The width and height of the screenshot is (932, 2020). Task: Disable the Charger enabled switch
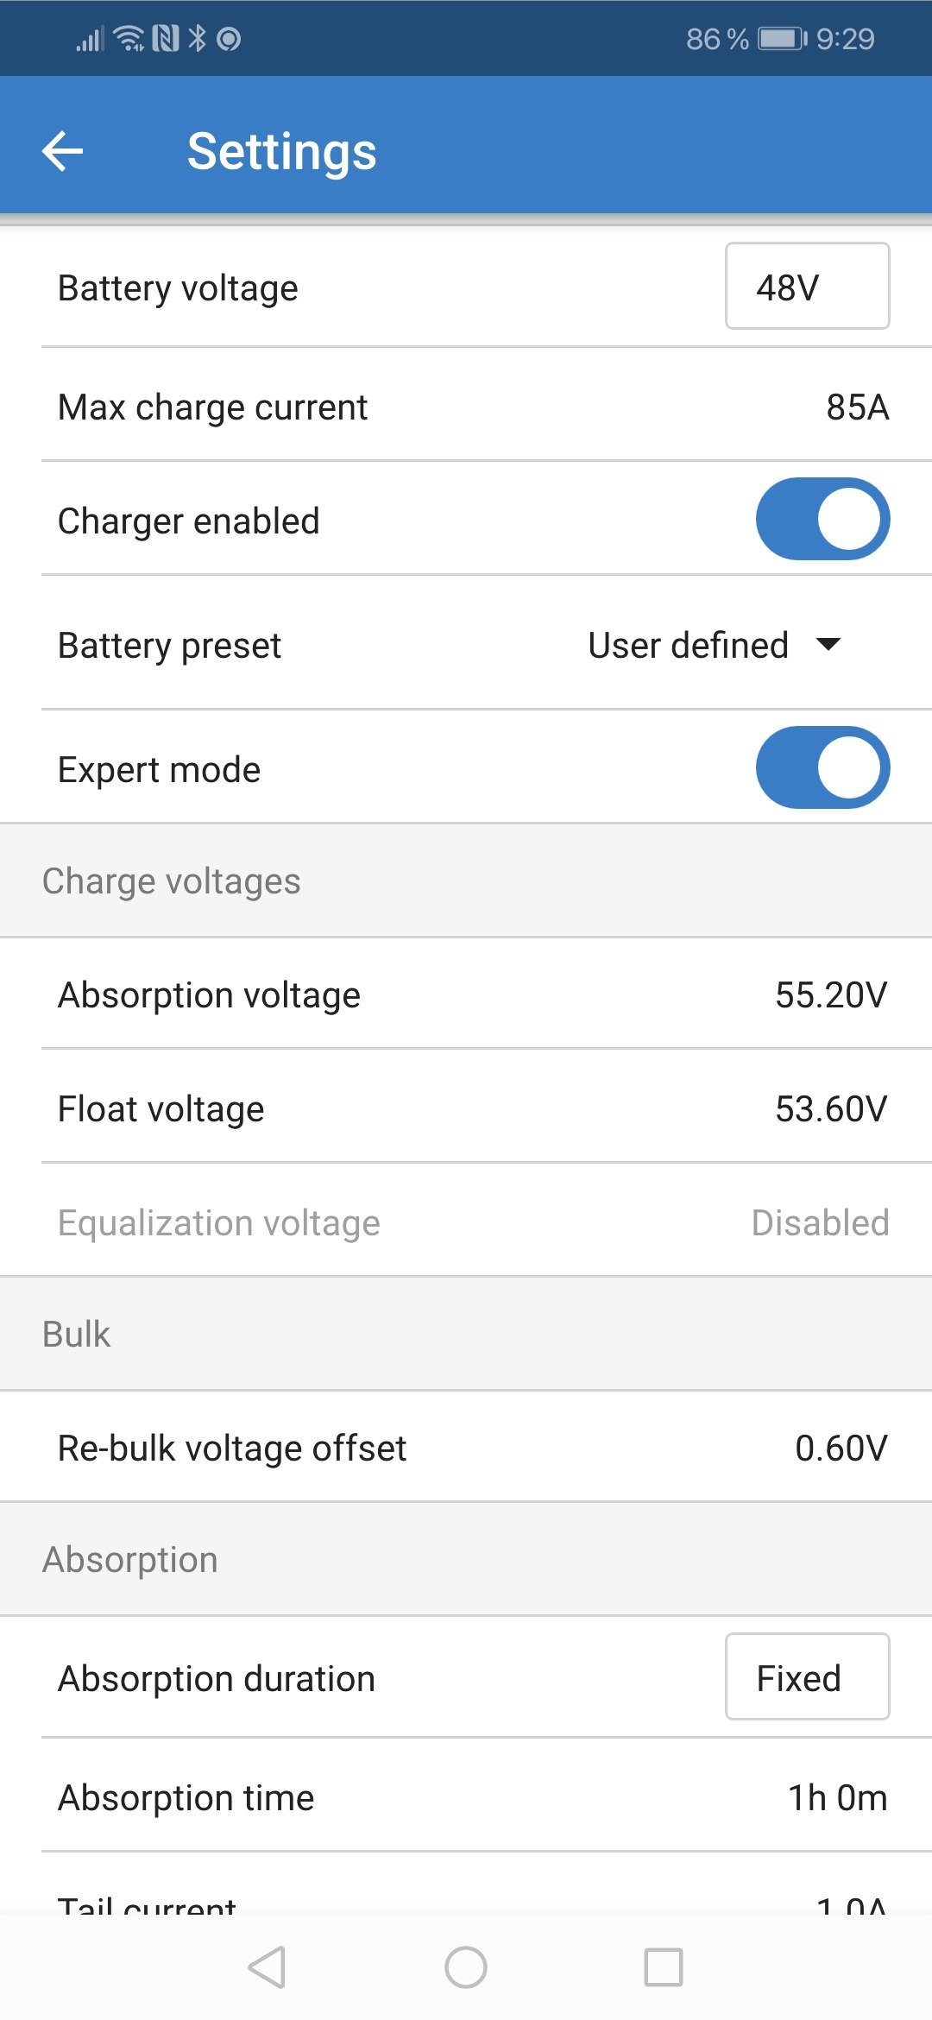822,519
